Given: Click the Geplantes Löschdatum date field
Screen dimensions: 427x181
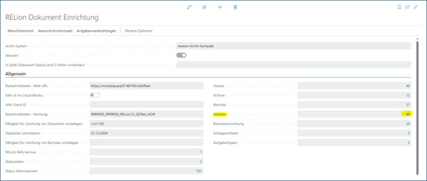Looking at the screenshot, I should (146, 133).
